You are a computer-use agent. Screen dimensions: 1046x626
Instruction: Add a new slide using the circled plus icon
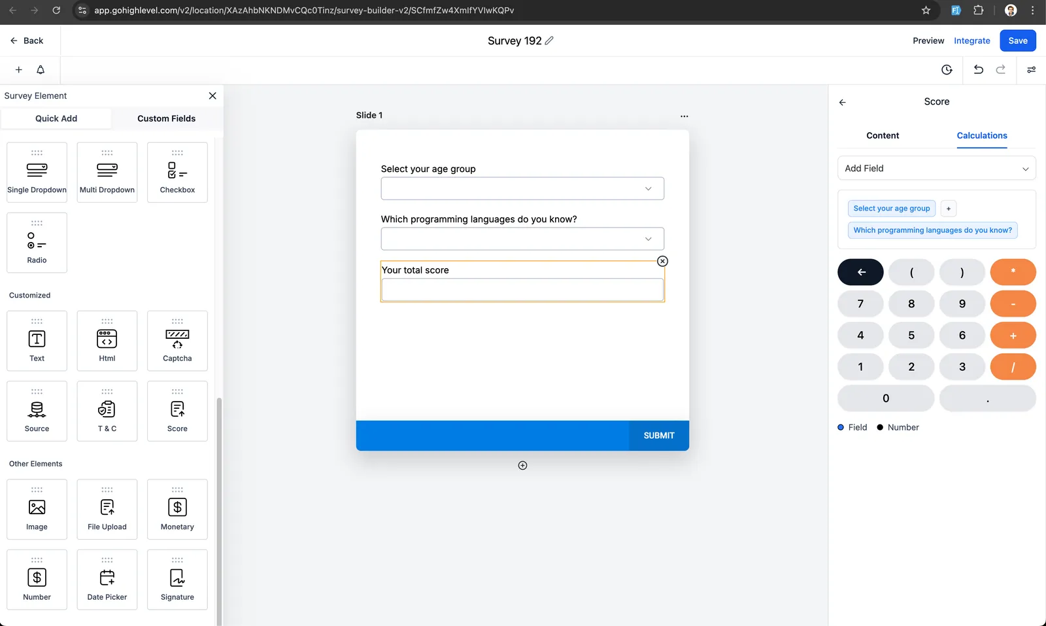(x=522, y=466)
